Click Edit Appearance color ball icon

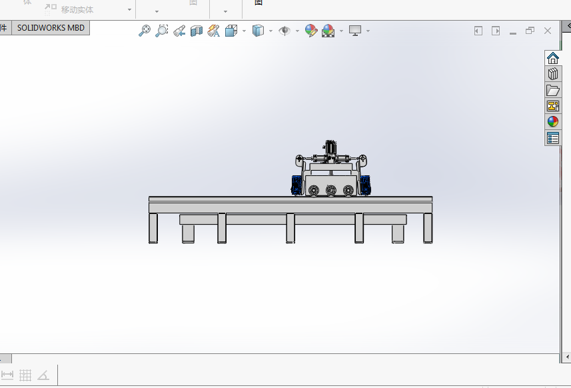click(311, 31)
